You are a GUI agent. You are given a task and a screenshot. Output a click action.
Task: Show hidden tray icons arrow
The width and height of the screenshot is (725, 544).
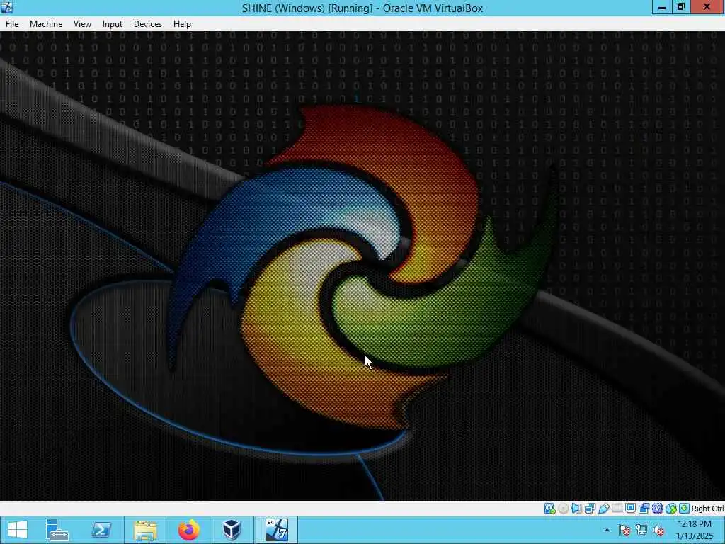[x=607, y=530]
